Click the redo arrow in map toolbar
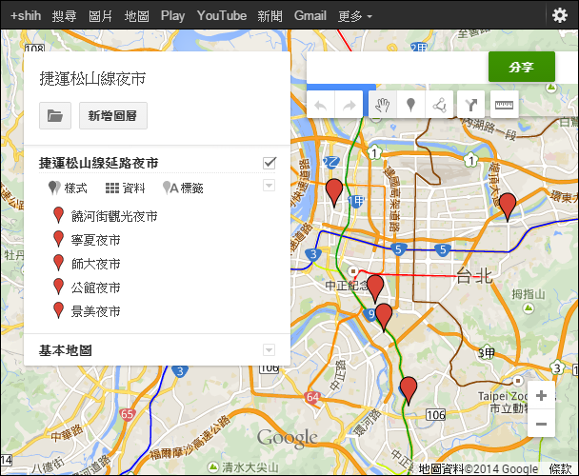The width and height of the screenshot is (579, 476). point(349,106)
